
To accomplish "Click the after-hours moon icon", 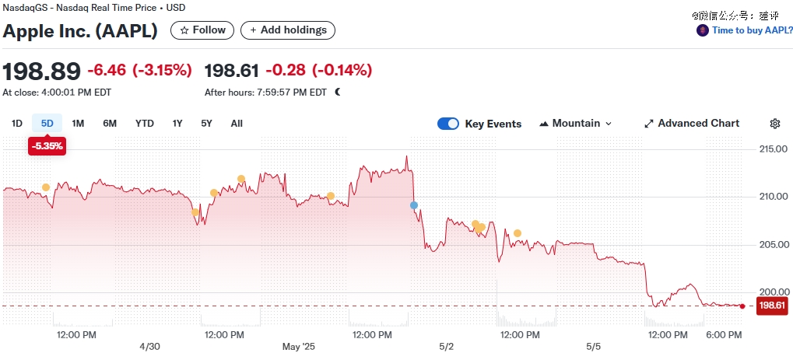I will click(338, 92).
